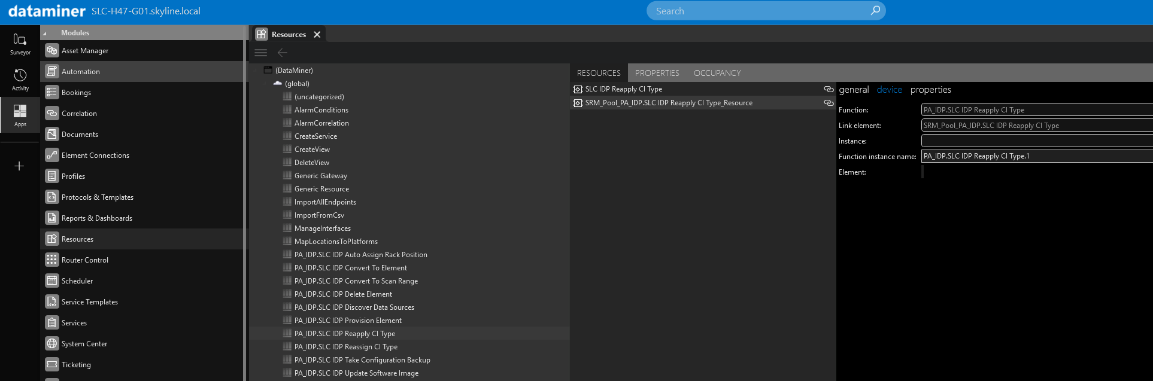Open the Router Control module
The image size is (1153, 381).
[84, 260]
